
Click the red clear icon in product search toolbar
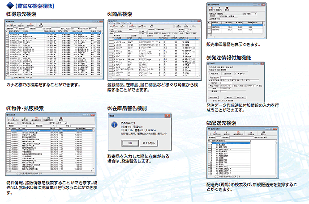point(132,25)
